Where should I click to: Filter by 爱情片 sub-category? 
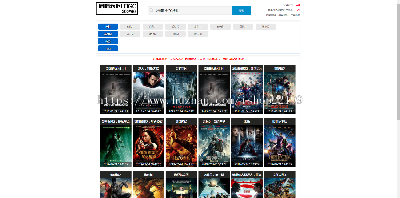click(175, 27)
